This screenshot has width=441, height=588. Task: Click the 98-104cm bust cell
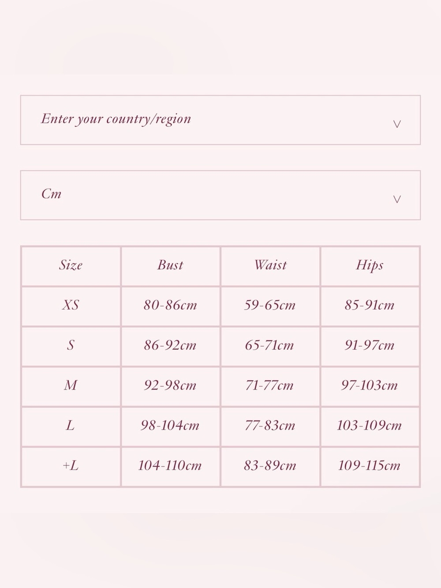tap(170, 425)
